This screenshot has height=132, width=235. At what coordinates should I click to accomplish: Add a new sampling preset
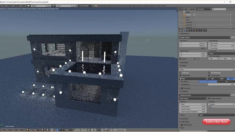[232, 95]
